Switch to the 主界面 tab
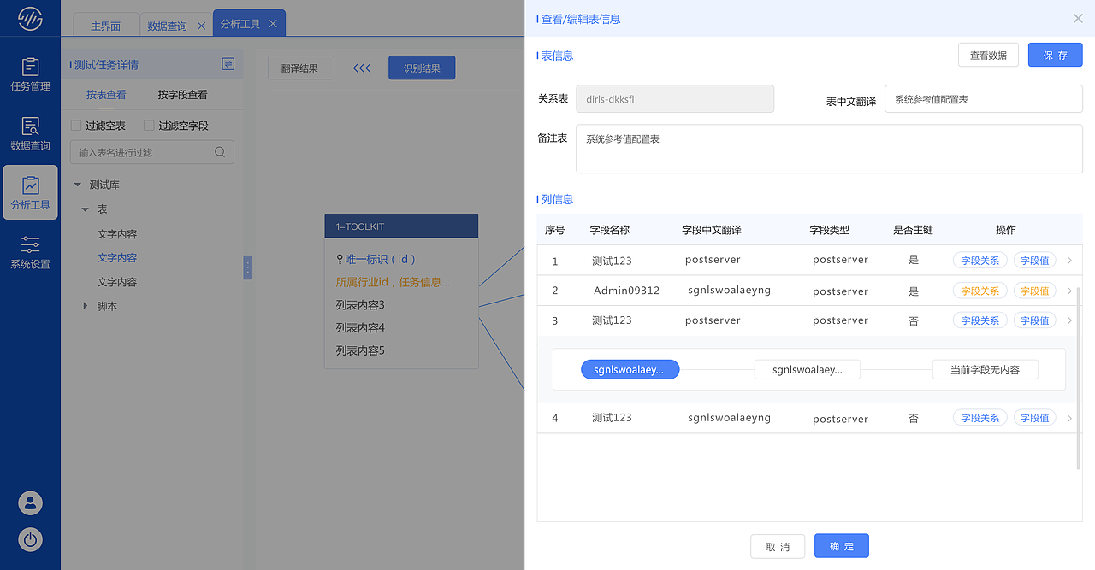The width and height of the screenshot is (1095, 570). [105, 26]
